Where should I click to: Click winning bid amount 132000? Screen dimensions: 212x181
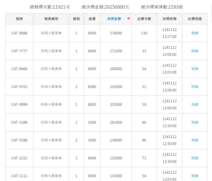116,158
